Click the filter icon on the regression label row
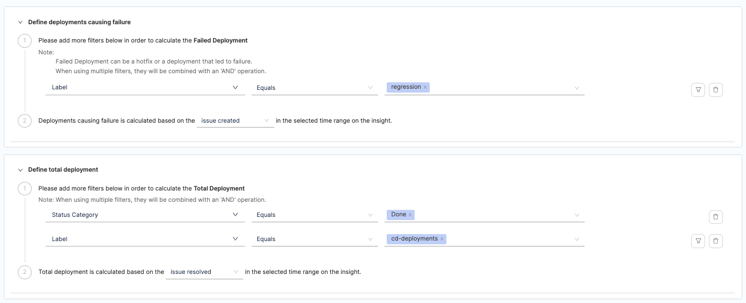 (698, 90)
